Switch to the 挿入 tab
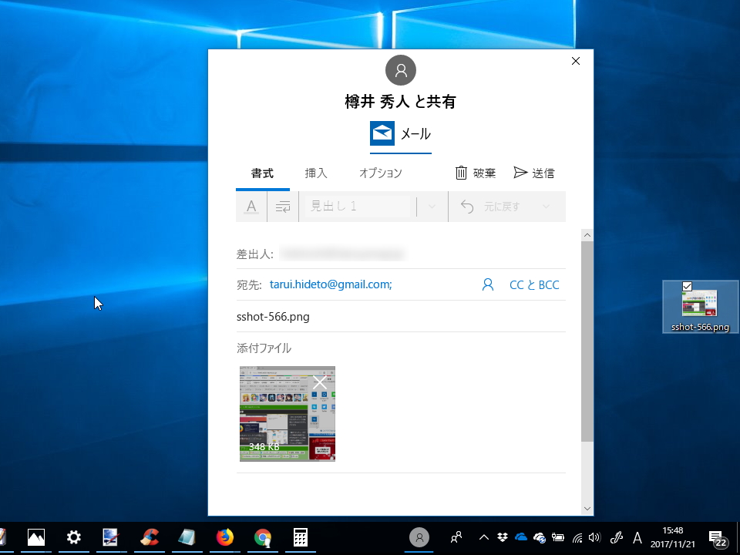The width and height of the screenshot is (740, 555). [315, 173]
